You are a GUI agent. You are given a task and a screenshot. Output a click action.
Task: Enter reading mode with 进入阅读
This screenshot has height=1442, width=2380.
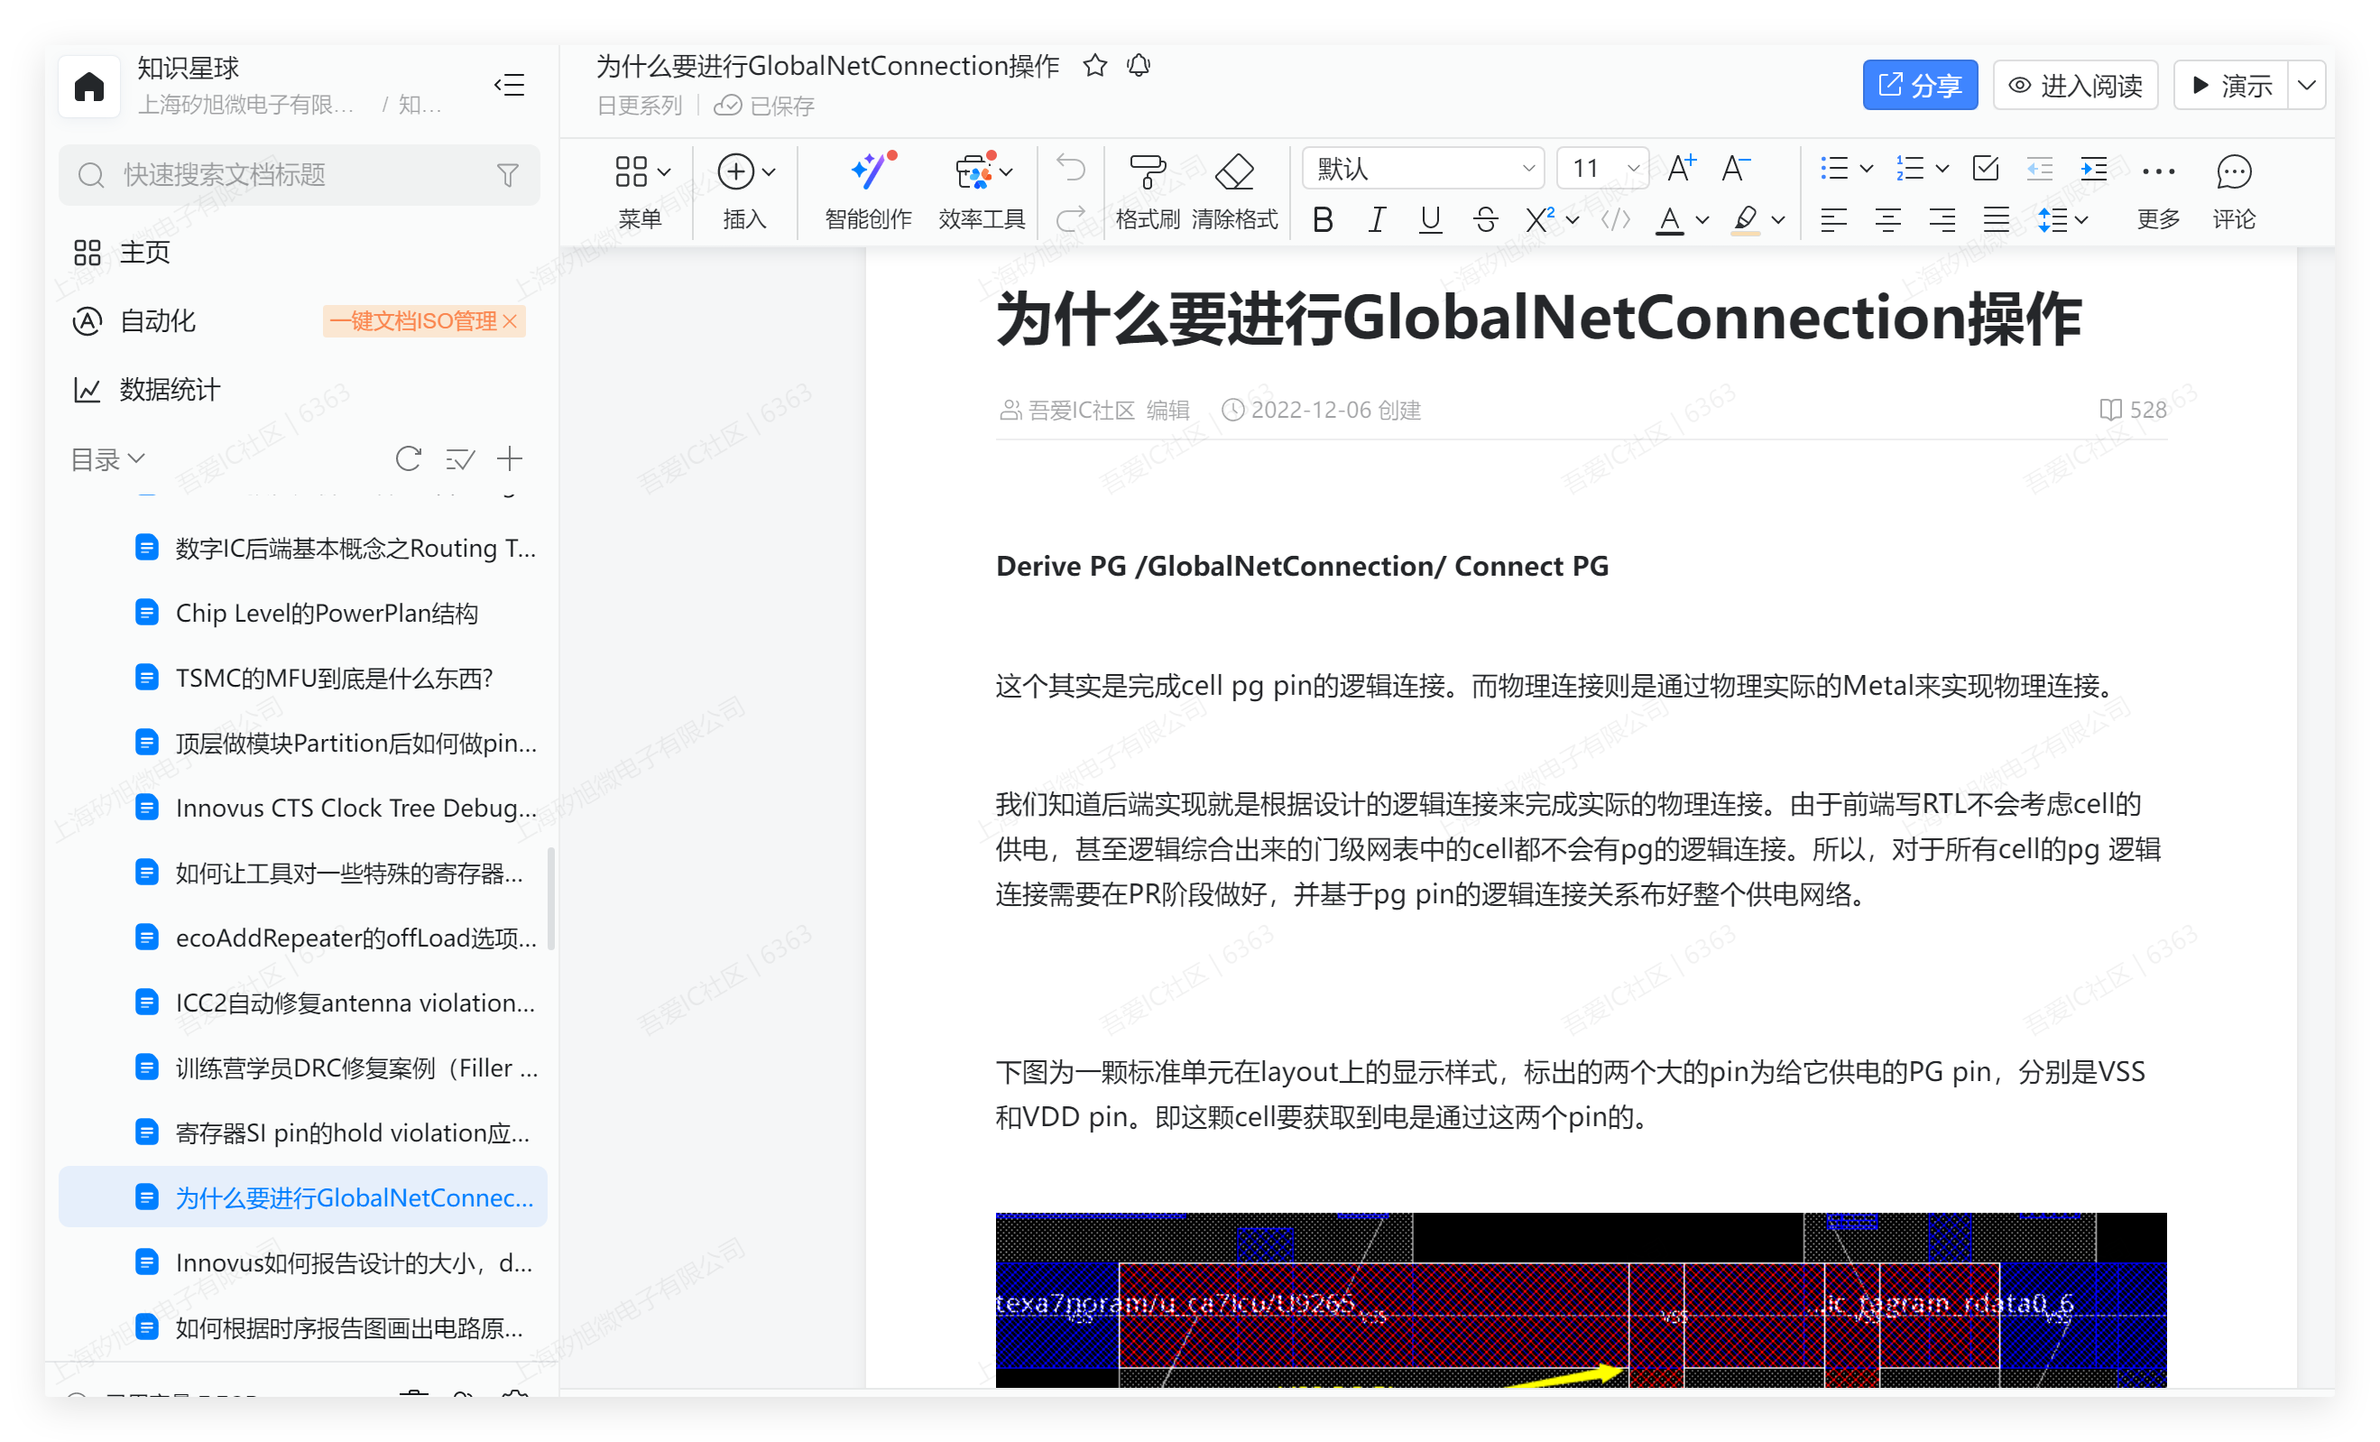click(x=2075, y=86)
